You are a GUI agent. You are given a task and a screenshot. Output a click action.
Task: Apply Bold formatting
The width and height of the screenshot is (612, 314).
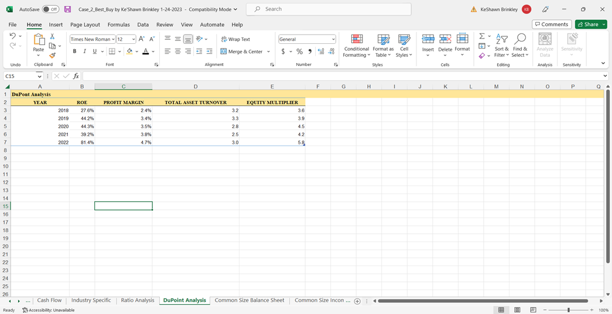[74, 51]
